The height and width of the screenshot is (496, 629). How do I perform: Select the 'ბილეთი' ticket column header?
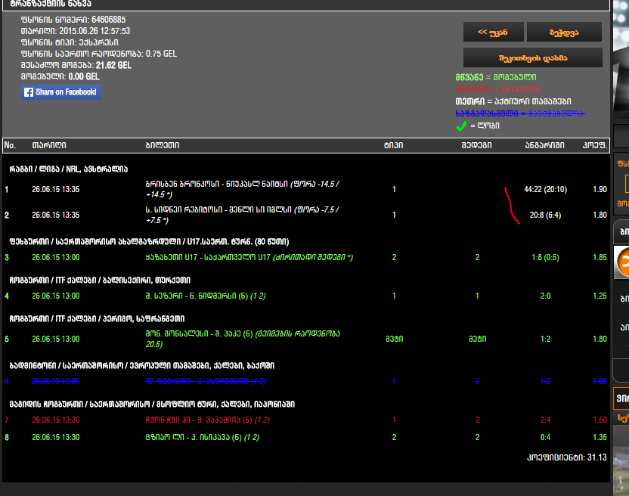pos(162,145)
